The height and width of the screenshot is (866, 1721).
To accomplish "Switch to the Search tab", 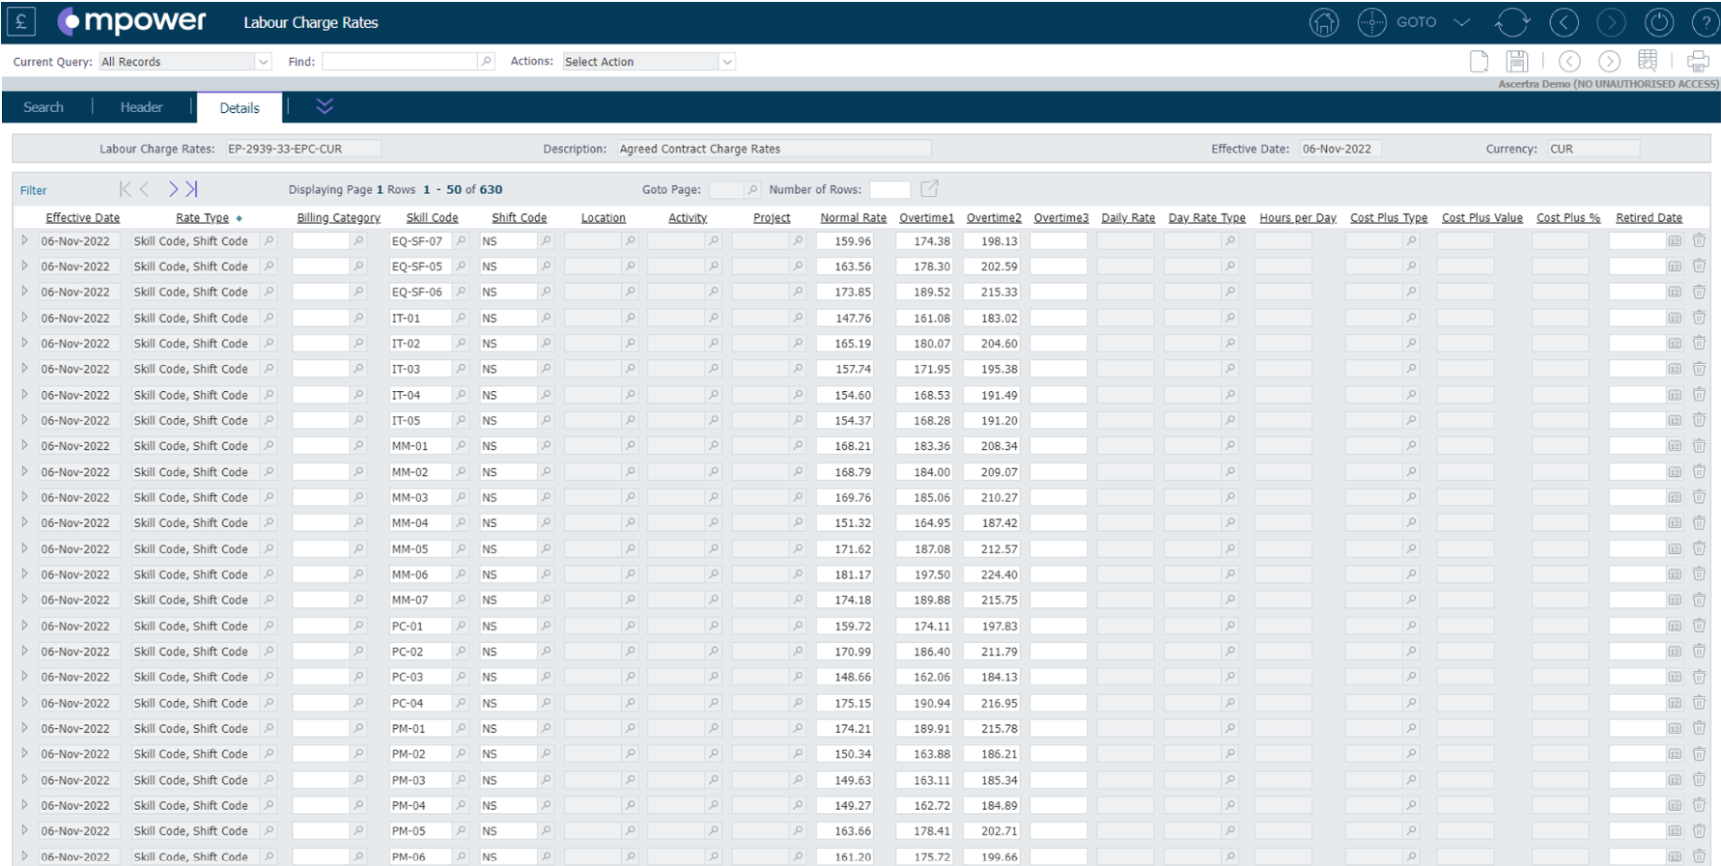I will [43, 107].
